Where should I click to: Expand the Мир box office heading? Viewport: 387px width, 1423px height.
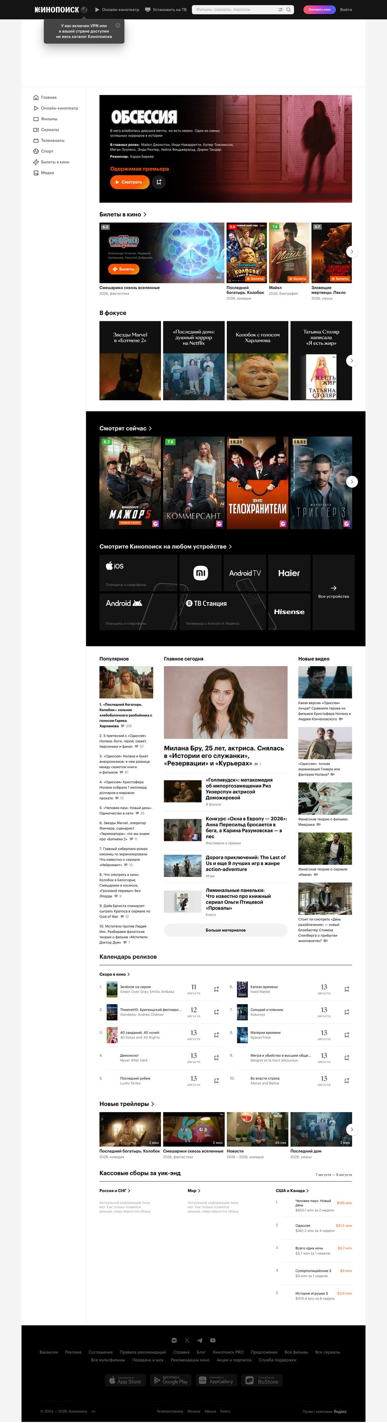point(194,1190)
